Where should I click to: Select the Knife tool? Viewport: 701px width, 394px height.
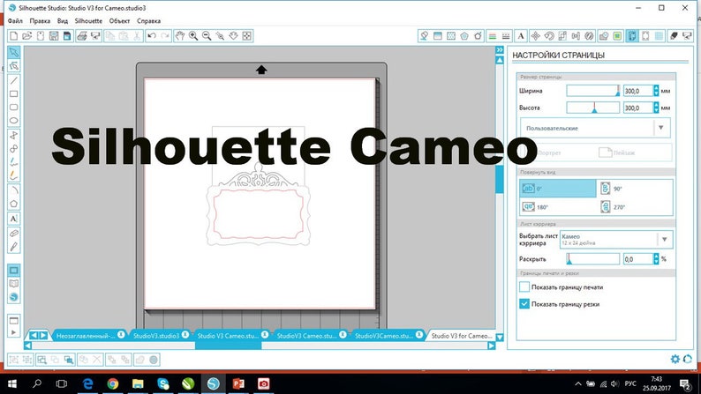coord(14,246)
